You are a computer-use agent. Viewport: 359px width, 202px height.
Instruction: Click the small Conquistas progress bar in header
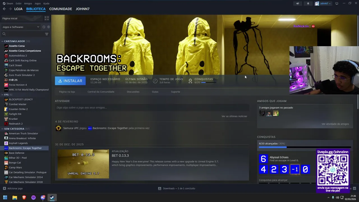pyautogui.click(x=209, y=82)
